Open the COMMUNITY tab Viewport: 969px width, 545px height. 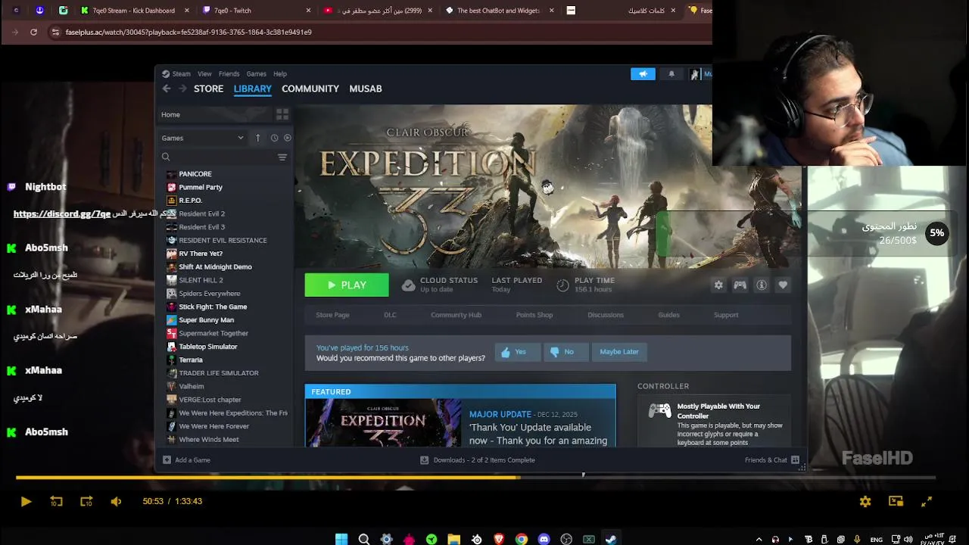(310, 89)
